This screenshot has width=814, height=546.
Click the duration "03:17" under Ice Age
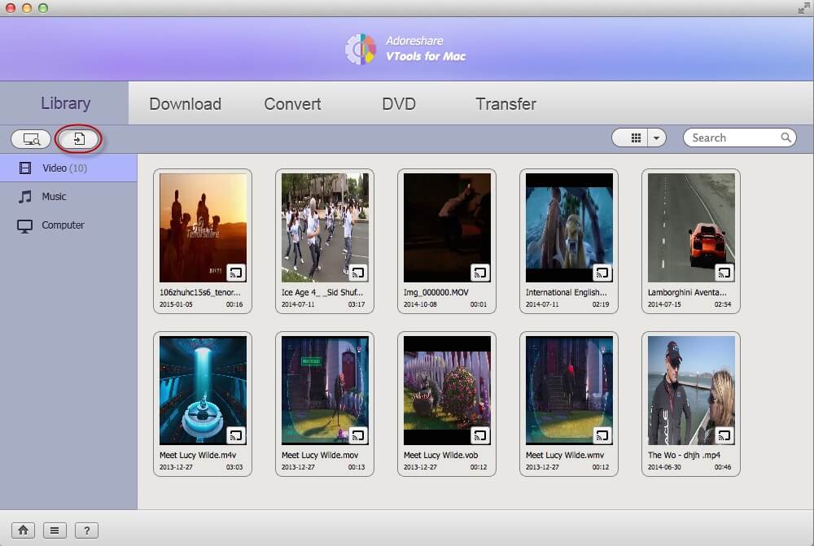(x=357, y=304)
